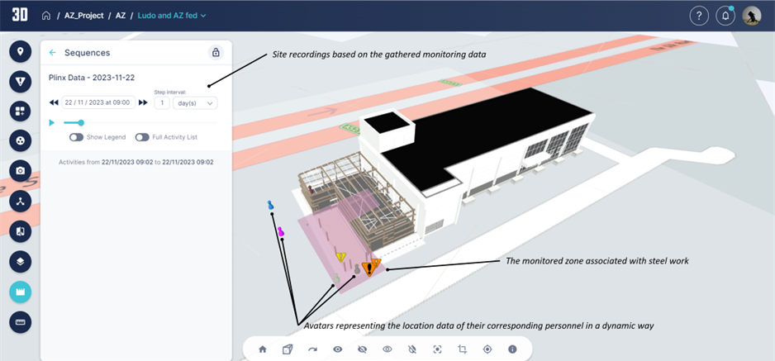Play the sequence with the play button
The image size is (775, 361).
tap(52, 122)
